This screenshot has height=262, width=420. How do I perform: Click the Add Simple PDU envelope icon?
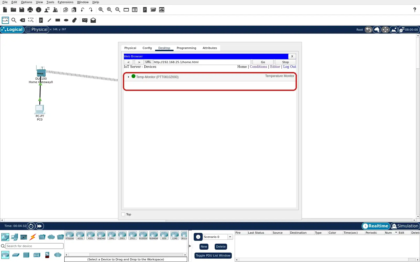85,20
